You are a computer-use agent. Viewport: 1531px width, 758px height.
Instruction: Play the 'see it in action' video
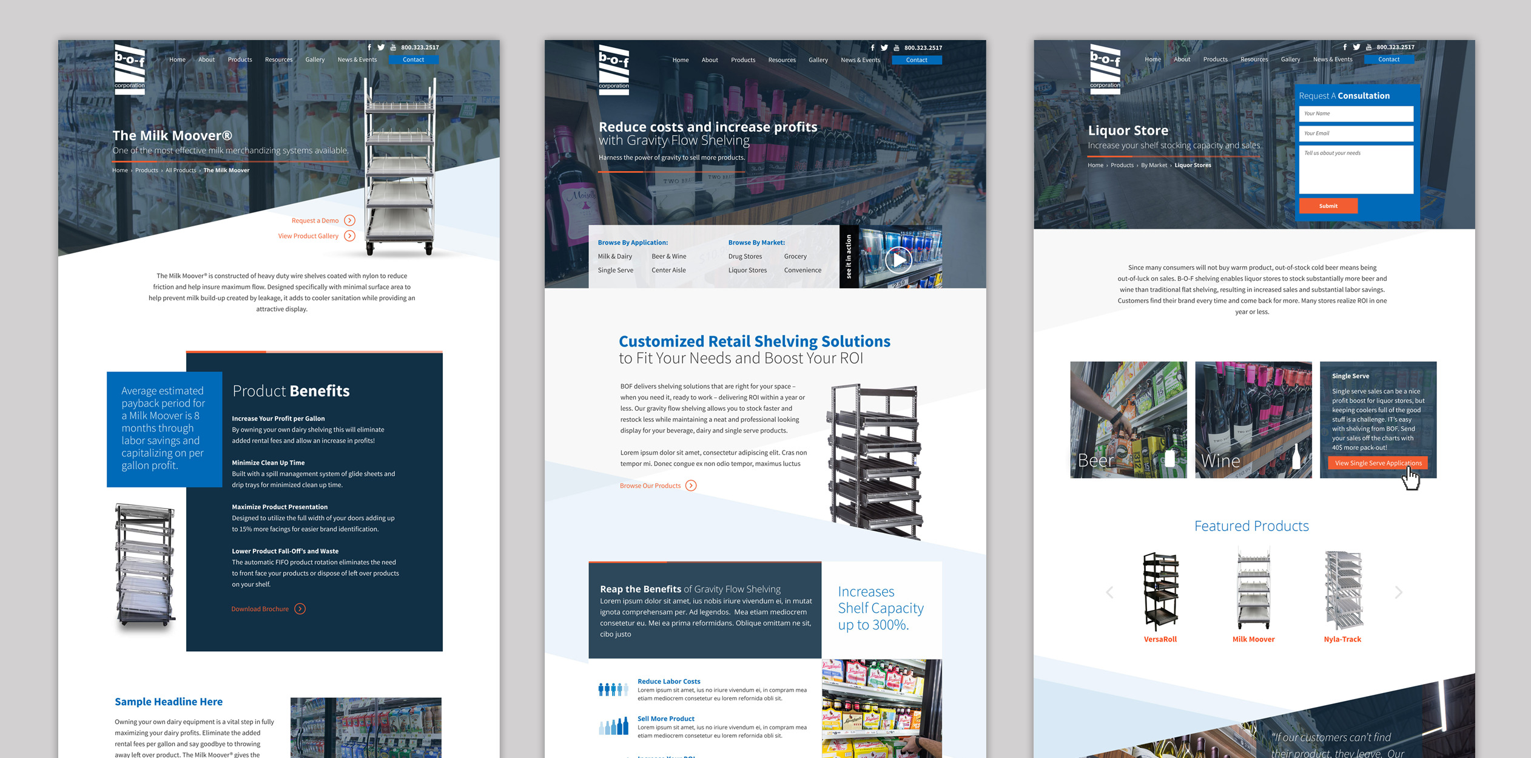(x=898, y=260)
